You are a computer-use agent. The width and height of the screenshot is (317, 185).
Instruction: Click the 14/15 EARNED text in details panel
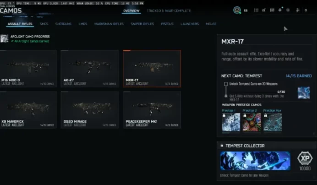298,76
